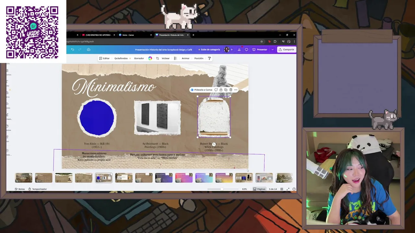Open more options three dots in floating toolbar
The image size is (415, 233).
click(x=236, y=90)
